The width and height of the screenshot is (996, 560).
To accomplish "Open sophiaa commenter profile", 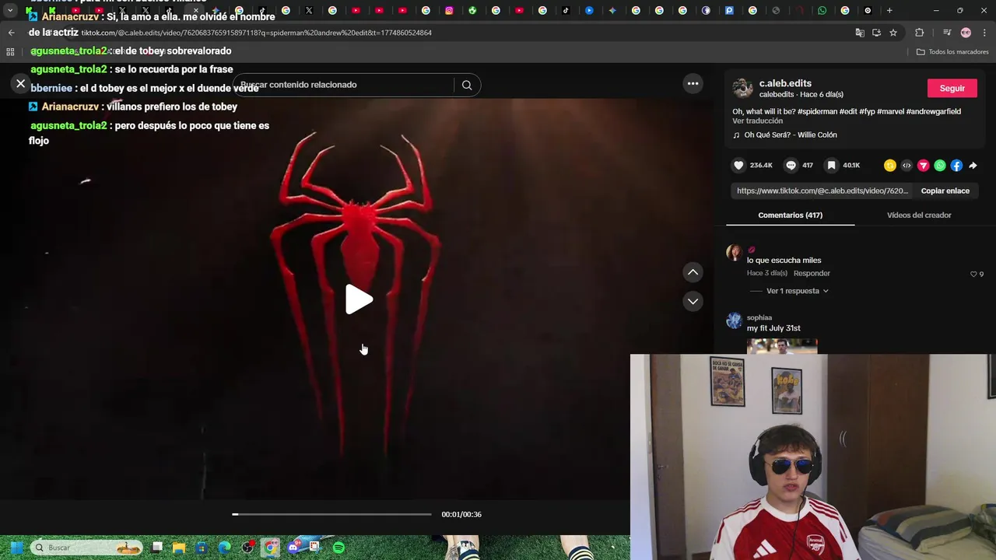I will pos(759,317).
